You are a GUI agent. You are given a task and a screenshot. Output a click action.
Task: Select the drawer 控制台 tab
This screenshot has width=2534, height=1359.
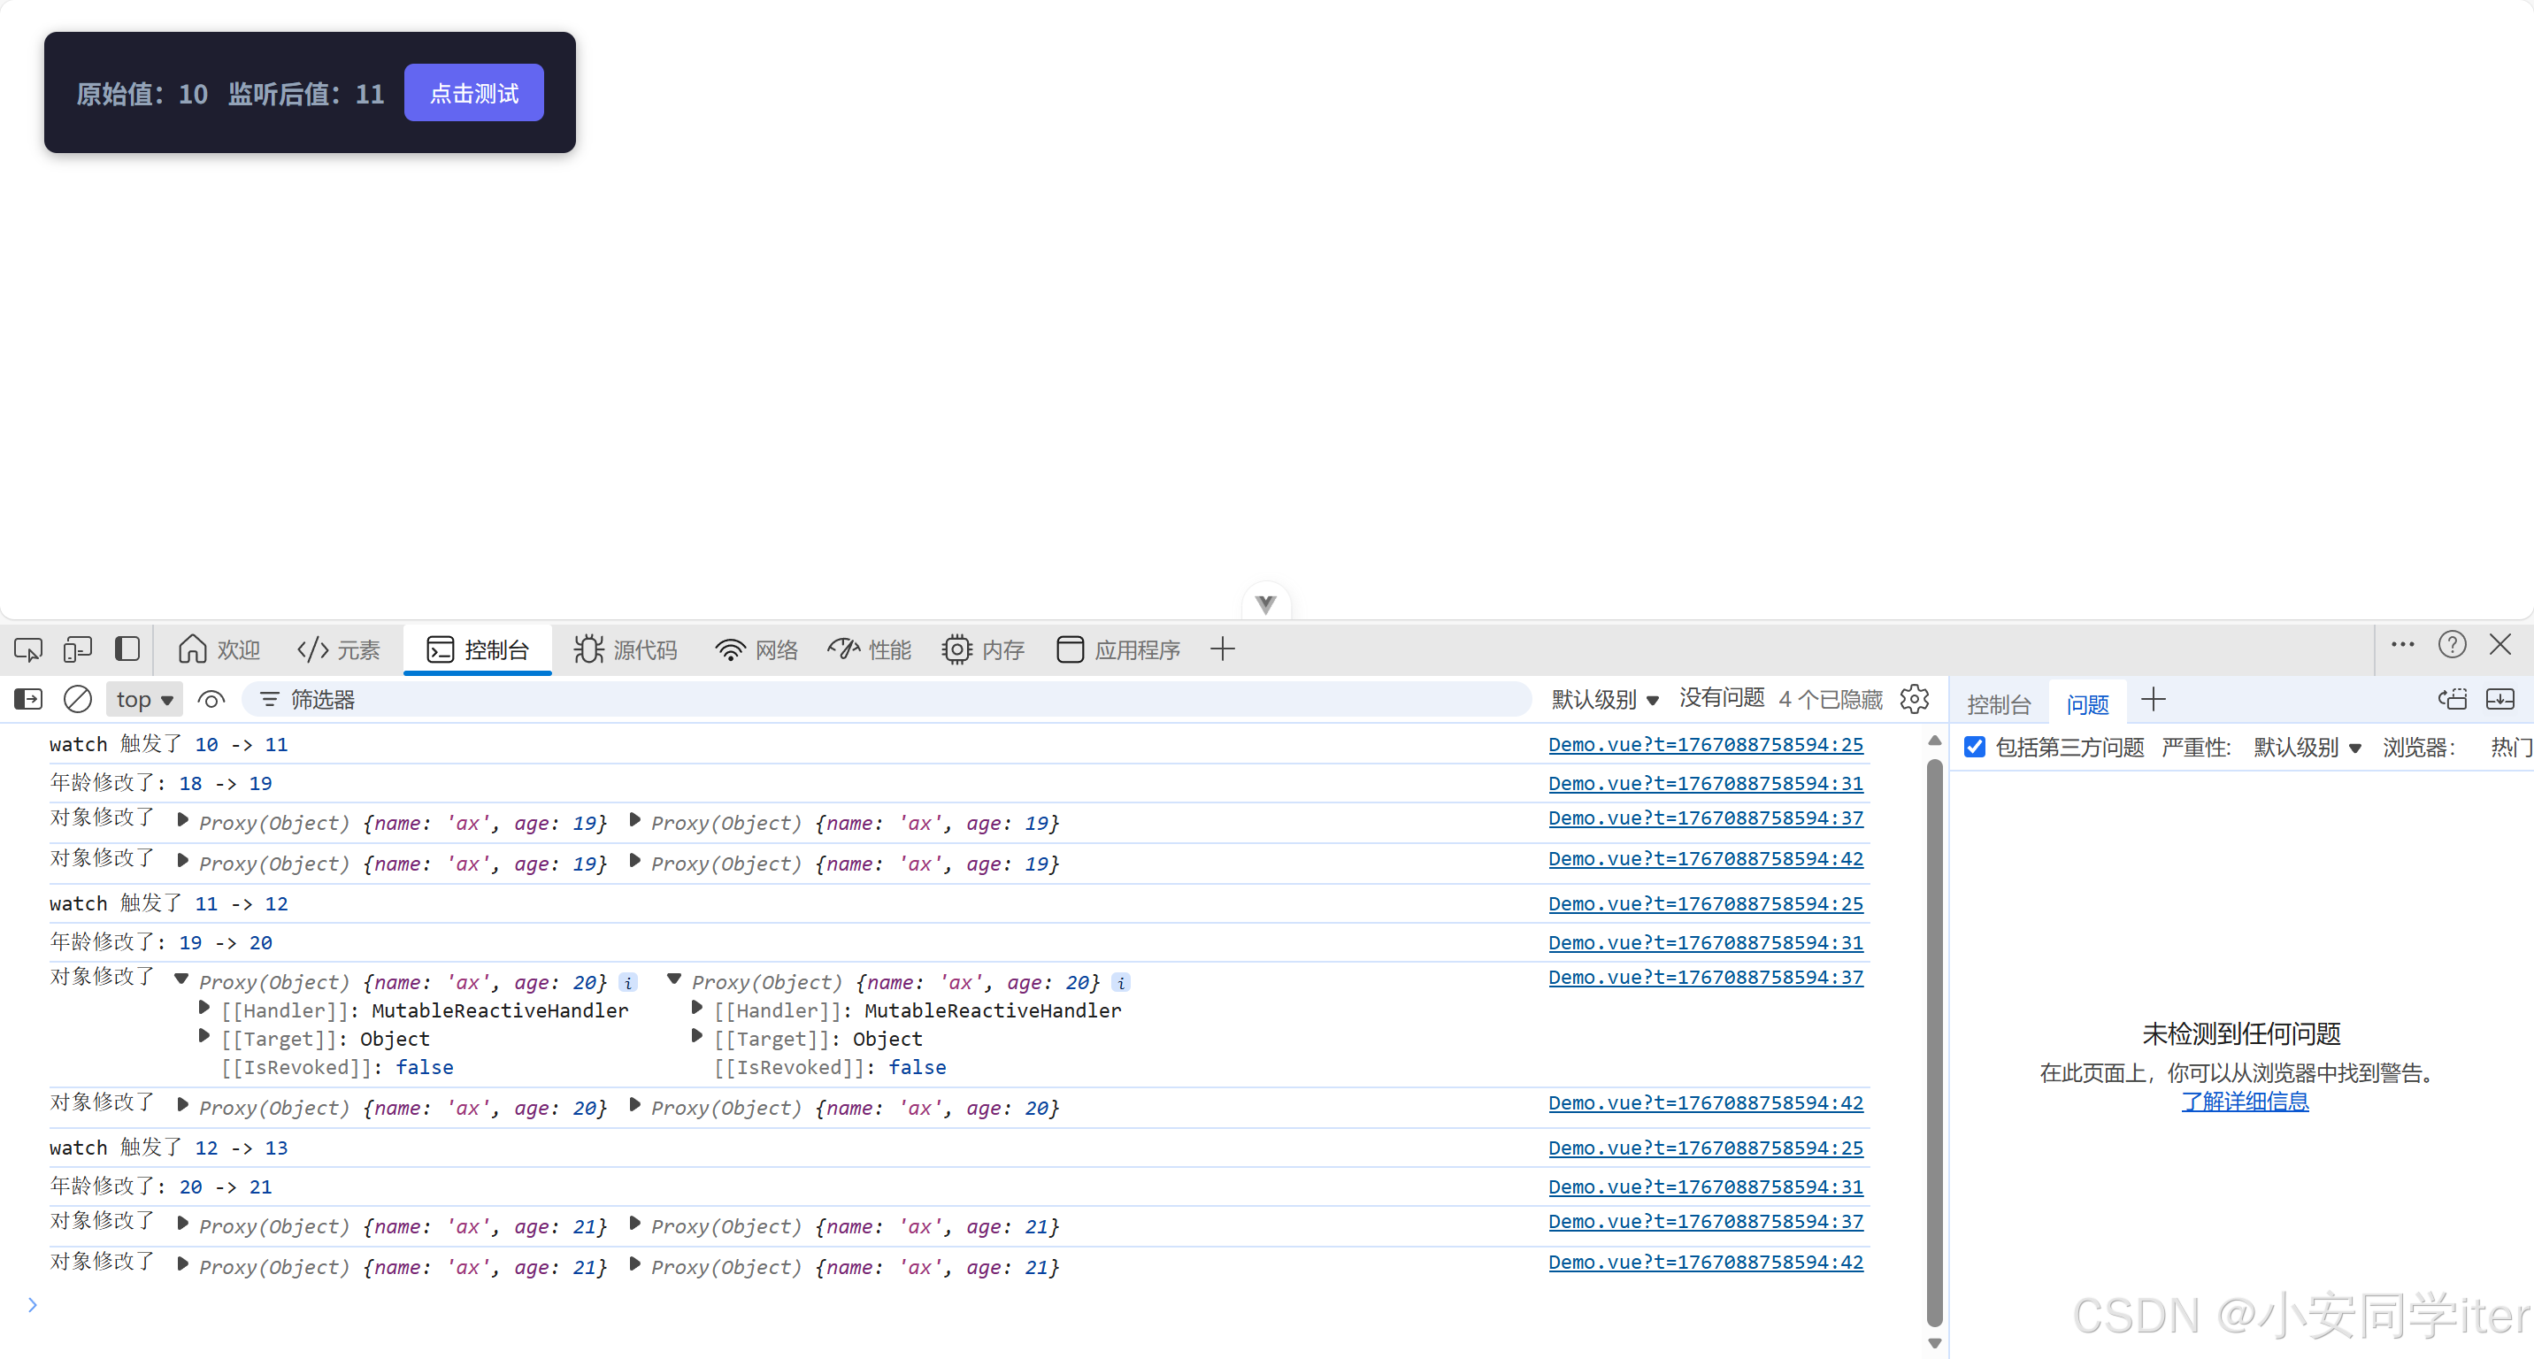pos(1998,704)
